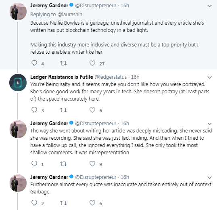Like the last 'Garbage.' tweet
This screenshot has height=210, width=217.
(92, 203)
